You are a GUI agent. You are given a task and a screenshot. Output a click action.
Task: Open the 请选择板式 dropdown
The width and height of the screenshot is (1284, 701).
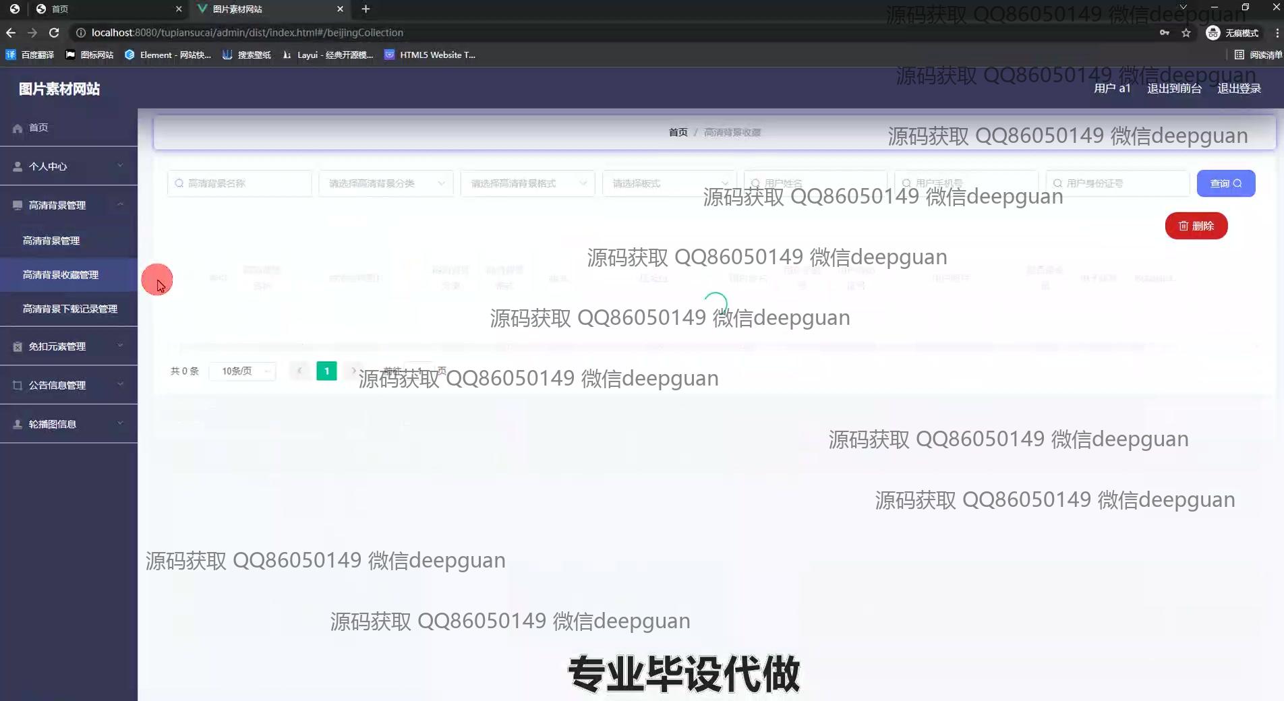point(669,183)
